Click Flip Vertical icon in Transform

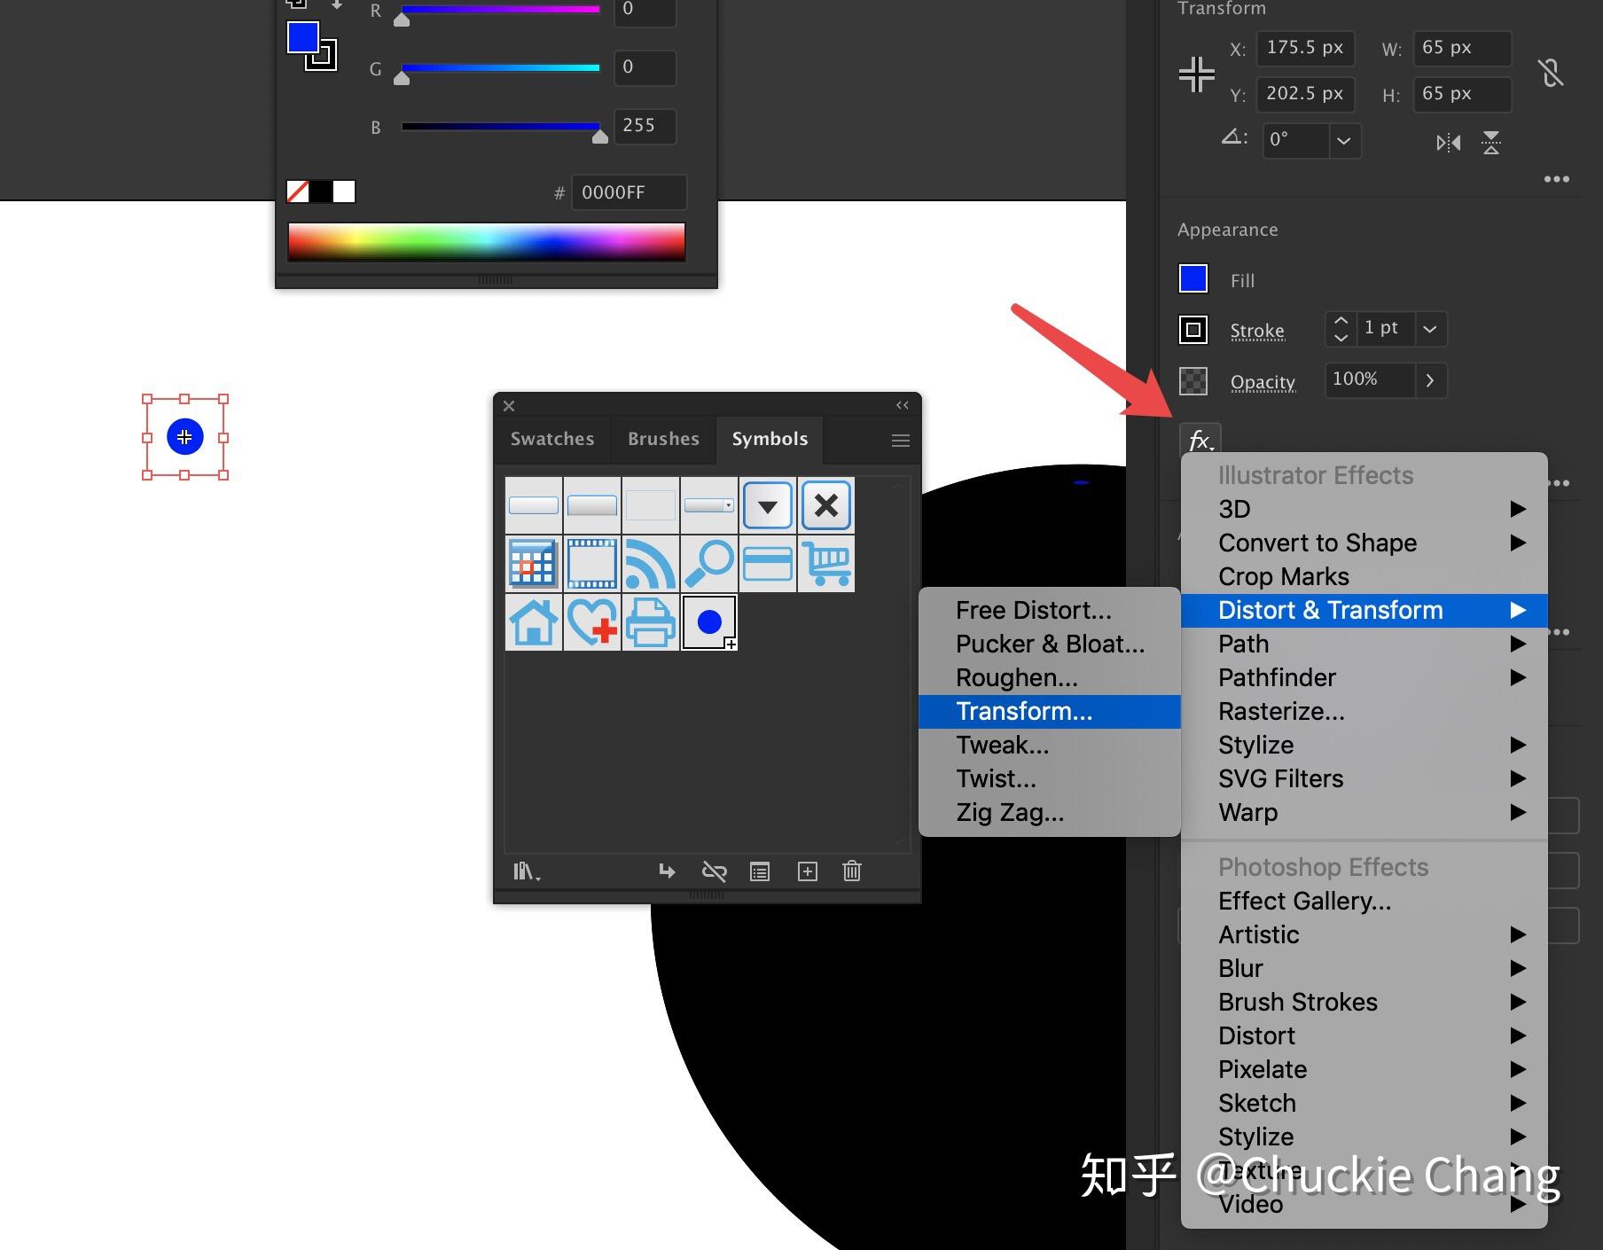click(1491, 143)
